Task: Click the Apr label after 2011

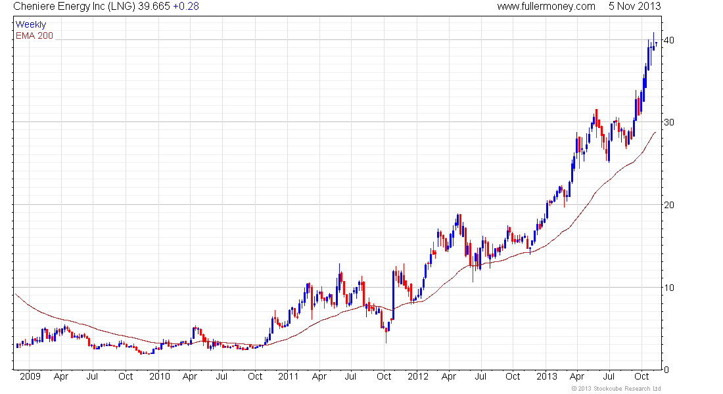Action: coord(319,376)
